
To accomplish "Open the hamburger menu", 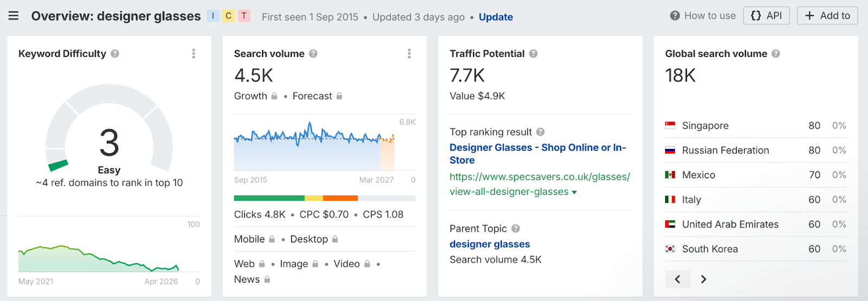I will coord(14,16).
